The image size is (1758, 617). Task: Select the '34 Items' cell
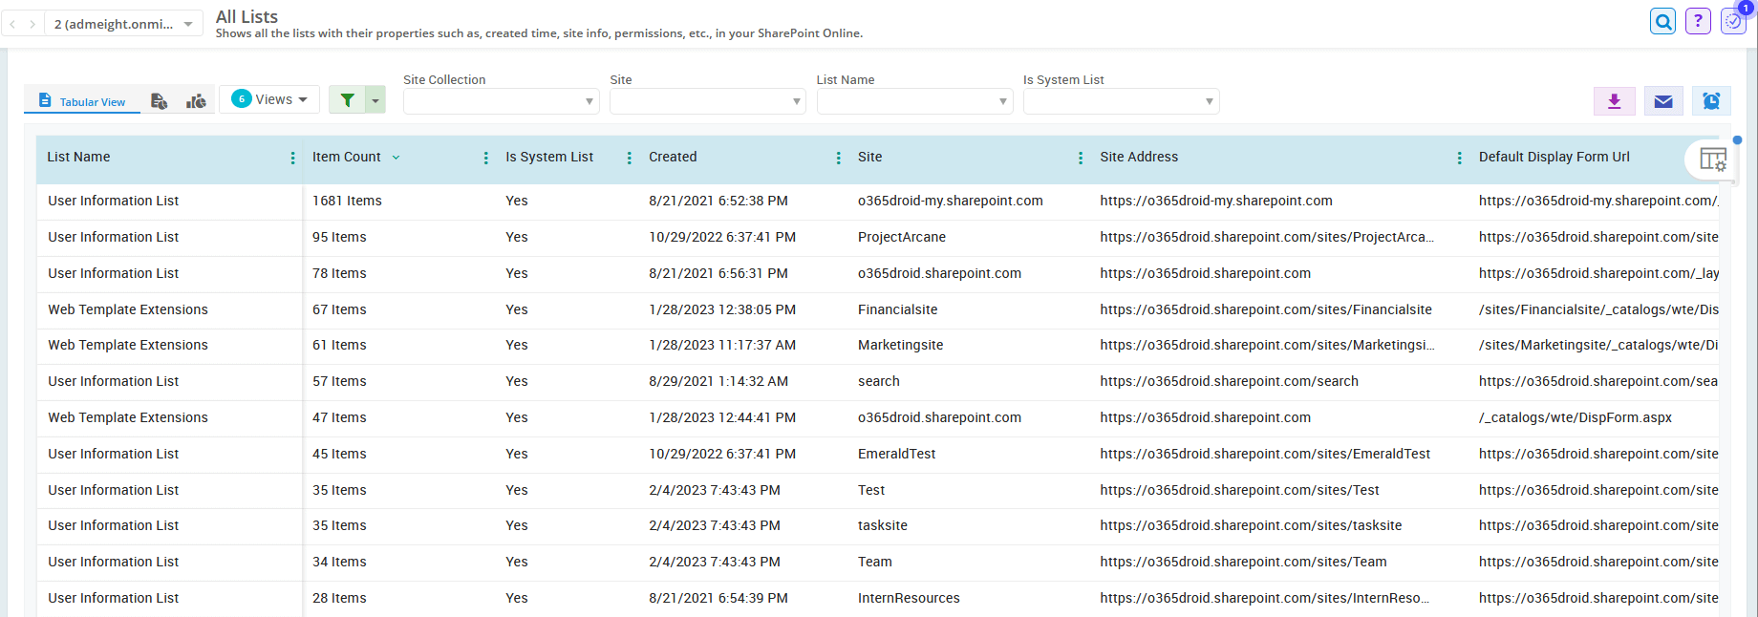coord(339,562)
